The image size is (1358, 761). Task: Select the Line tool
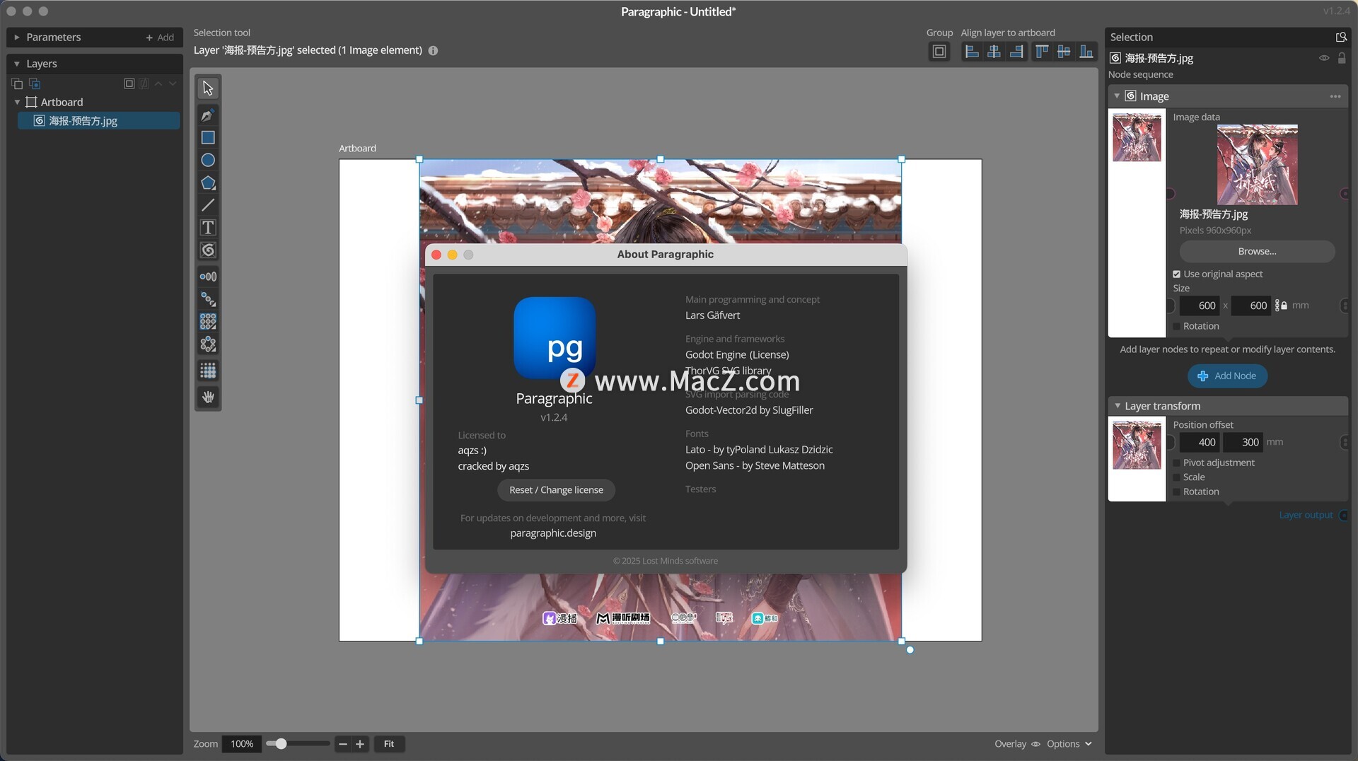coord(208,205)
